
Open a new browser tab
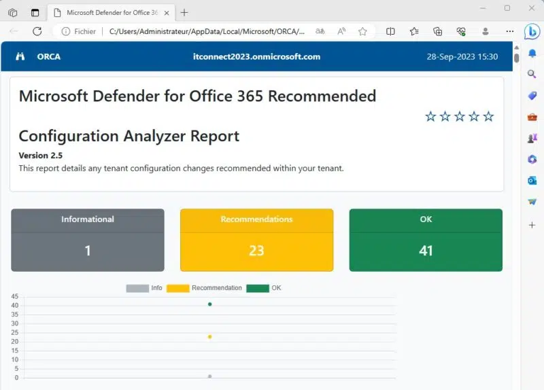click(184, 13)
